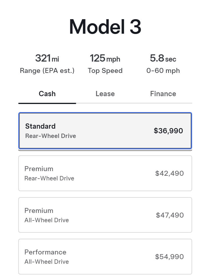
Task: Click the Performance trim name text
Action: (45, 252)
